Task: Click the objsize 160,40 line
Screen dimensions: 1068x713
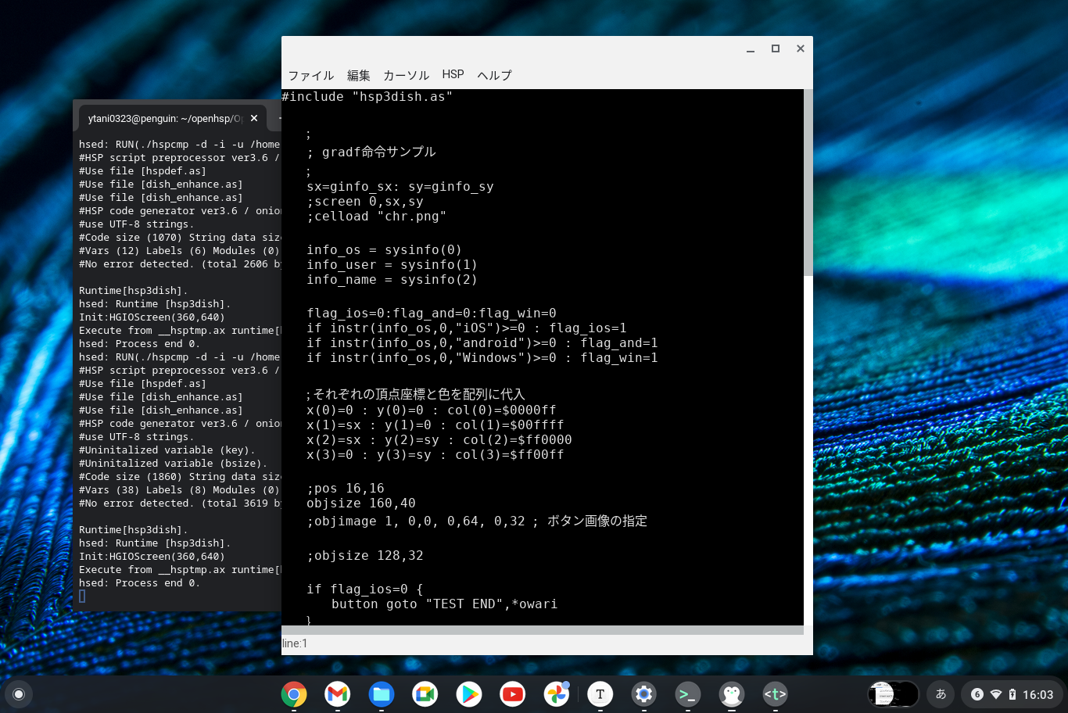Action: tap(361, 503)
